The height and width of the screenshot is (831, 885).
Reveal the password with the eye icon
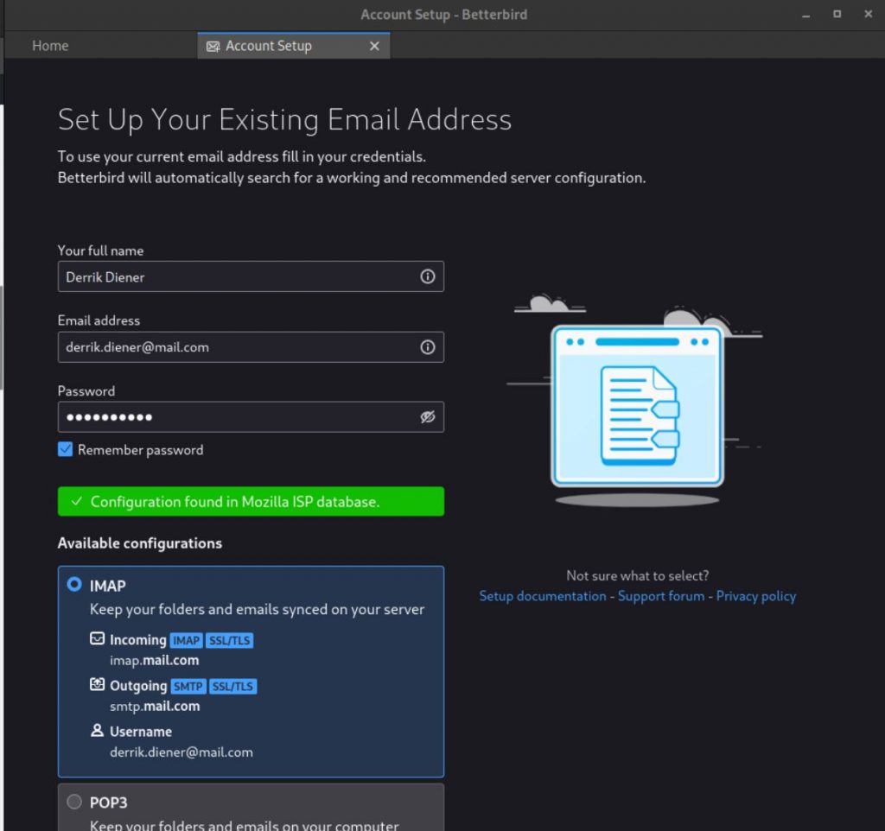(427, 416)
